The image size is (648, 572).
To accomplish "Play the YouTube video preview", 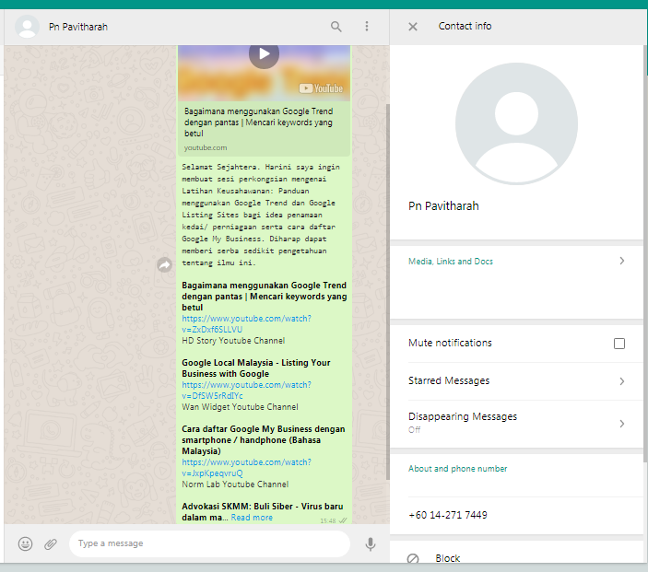I will 264,53.
